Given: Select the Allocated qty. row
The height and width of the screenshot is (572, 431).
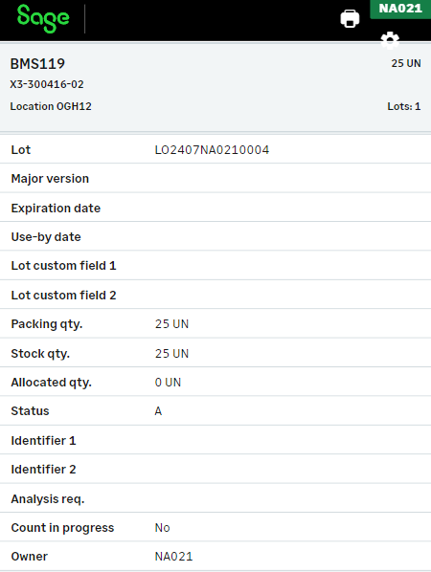Looking at the screenshot, I should tap(215, 382).
